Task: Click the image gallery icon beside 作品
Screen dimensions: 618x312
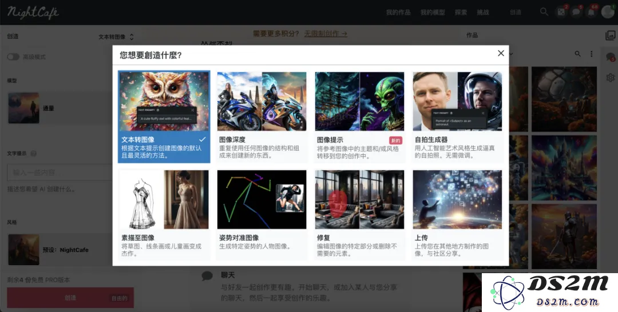Action: [610, 35]
